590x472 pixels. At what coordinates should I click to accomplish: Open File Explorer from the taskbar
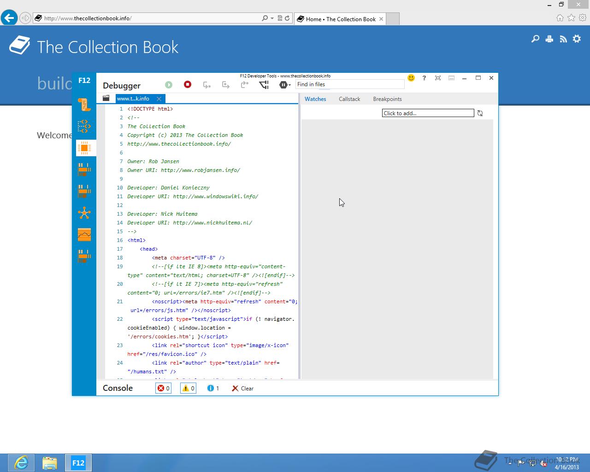coord(49,462)
